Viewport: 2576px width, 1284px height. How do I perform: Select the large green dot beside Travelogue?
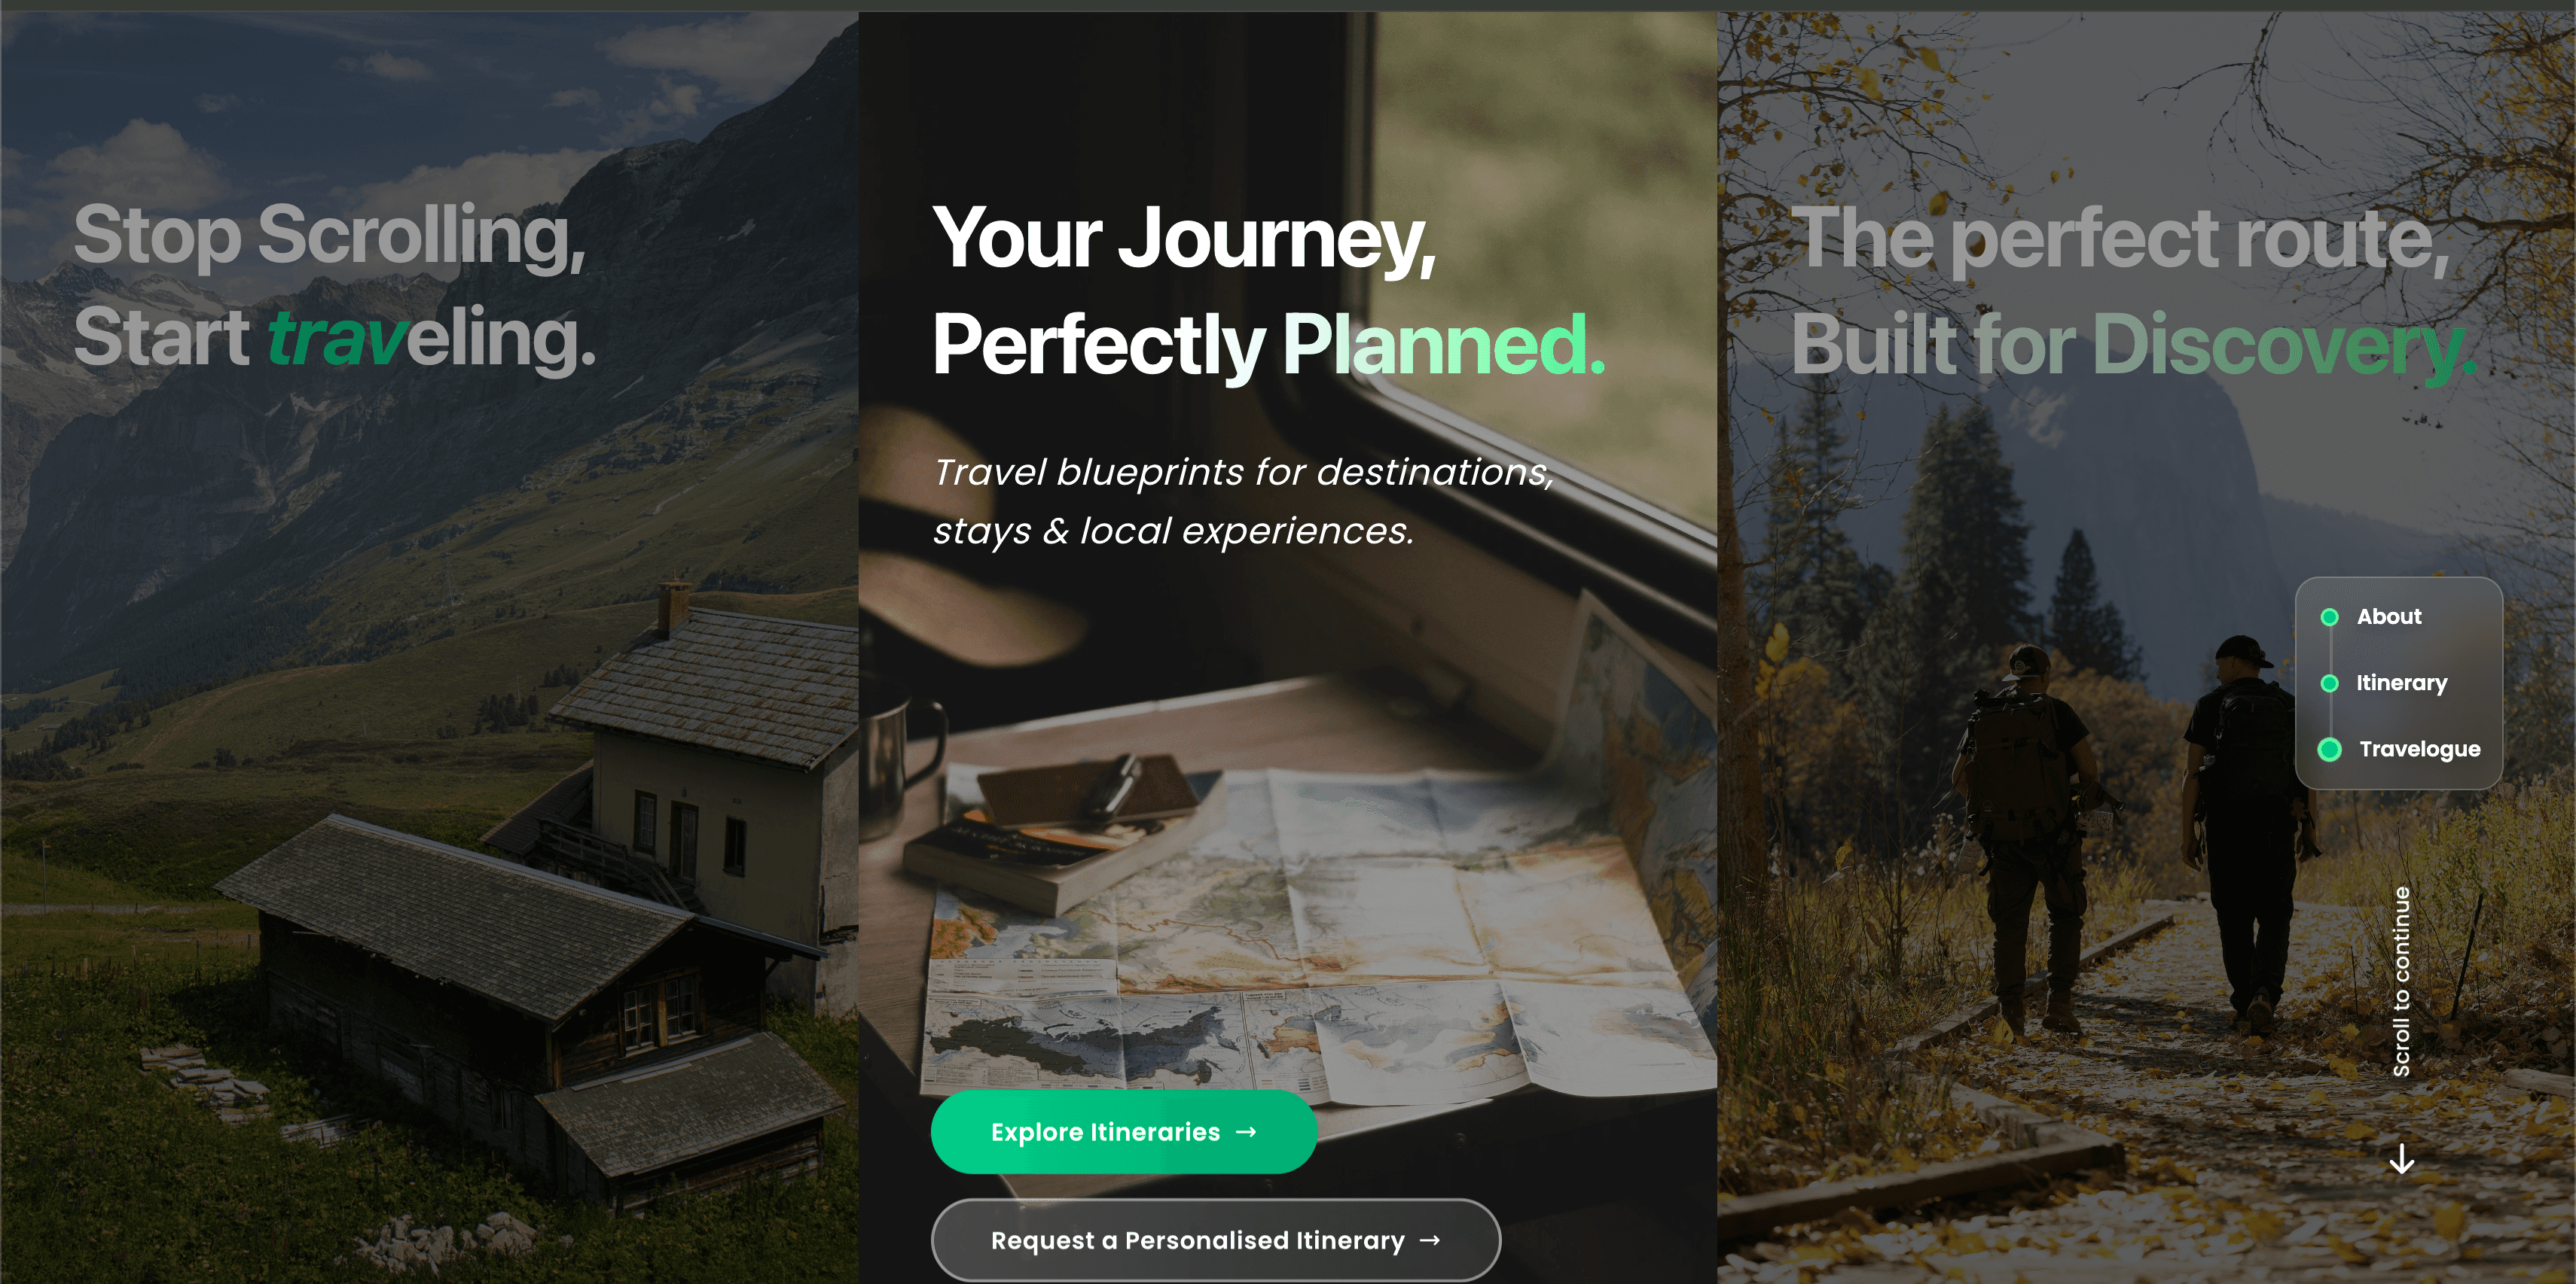point(2329,750)
